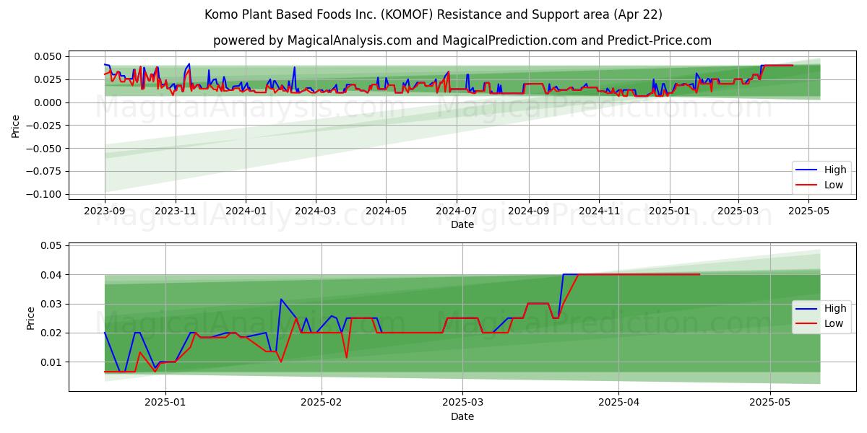Click the chart title mentioning KOMOF
The height and width of the screenshot is (433, 867).
click(x=433, y=14)
